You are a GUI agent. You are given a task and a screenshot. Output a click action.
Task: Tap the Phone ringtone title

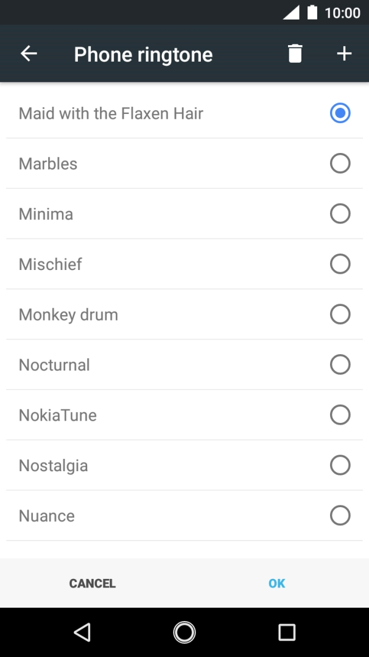[x=143, y=54]
